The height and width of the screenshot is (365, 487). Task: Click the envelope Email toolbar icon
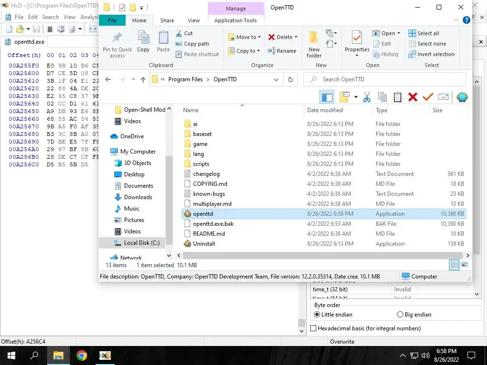(443, 97)
